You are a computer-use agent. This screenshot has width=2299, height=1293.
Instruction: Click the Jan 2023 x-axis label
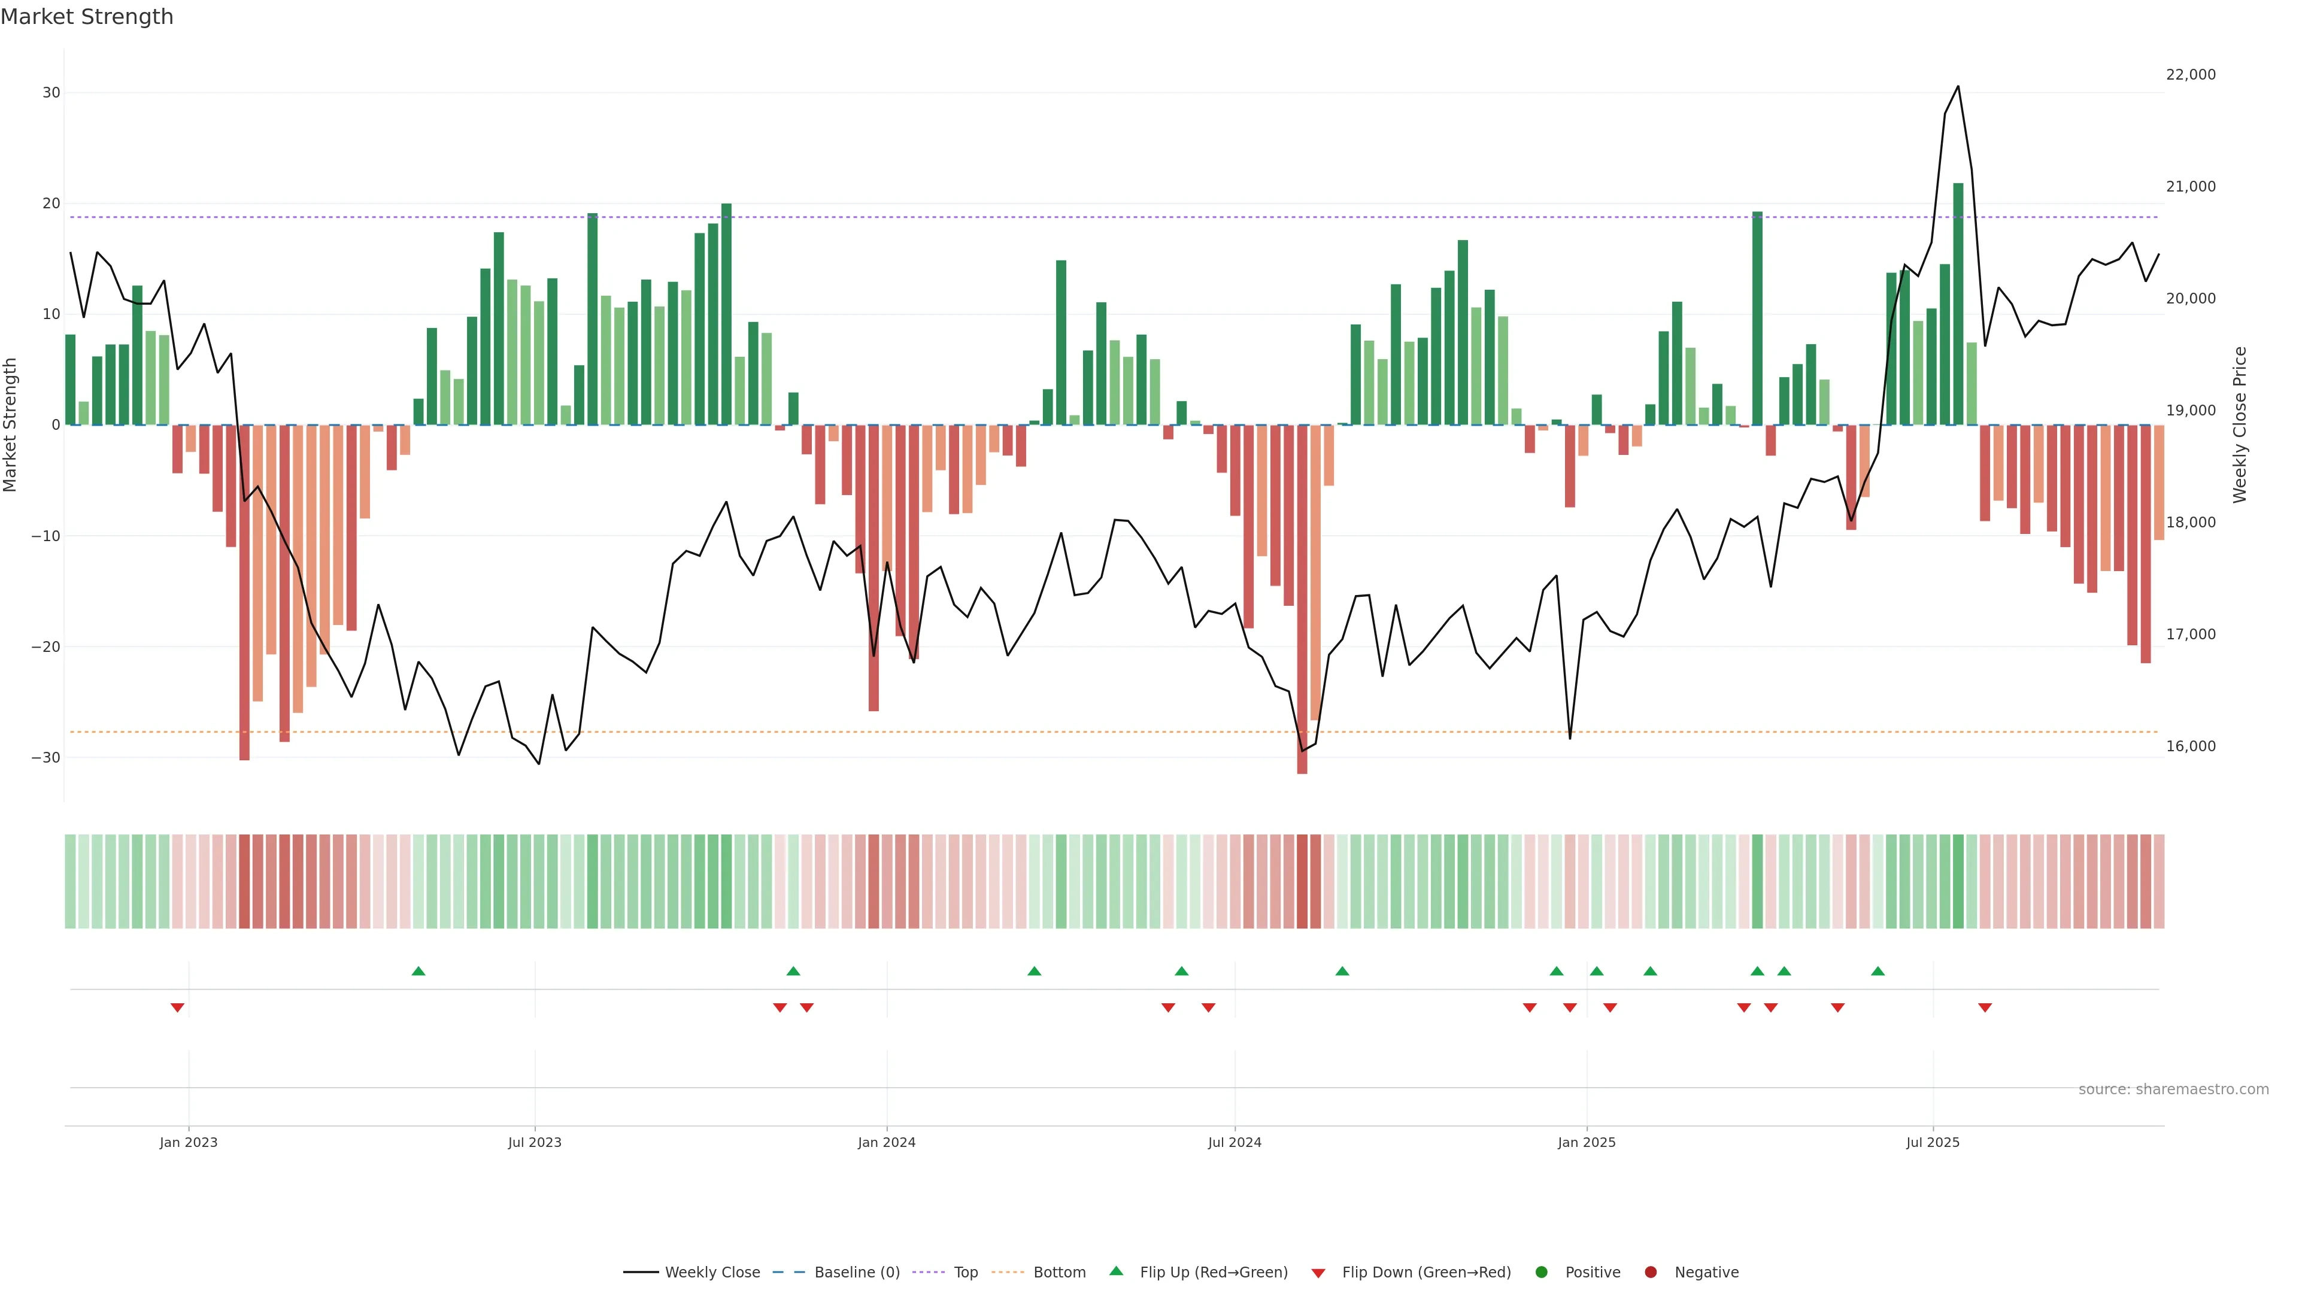(189, 1142)
